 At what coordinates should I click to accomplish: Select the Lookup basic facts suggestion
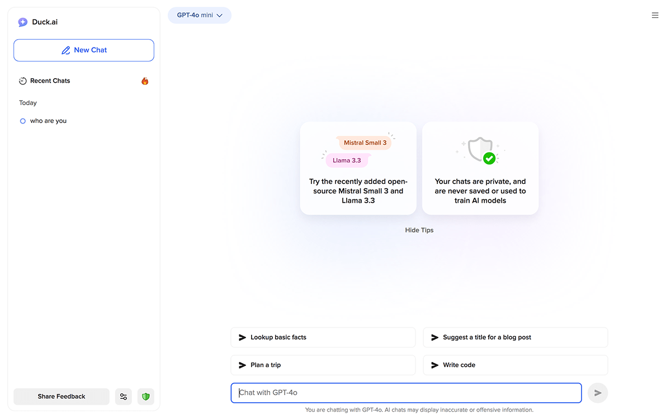pos(323,337)
